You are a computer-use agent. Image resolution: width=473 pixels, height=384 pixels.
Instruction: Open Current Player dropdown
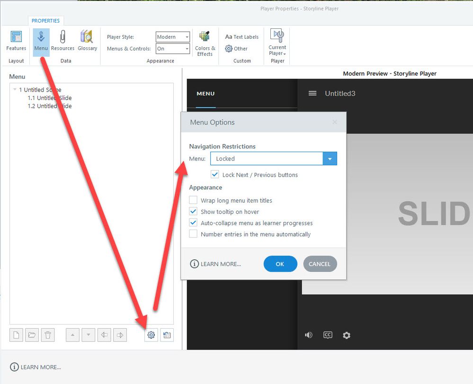click(x=277, y=42)
